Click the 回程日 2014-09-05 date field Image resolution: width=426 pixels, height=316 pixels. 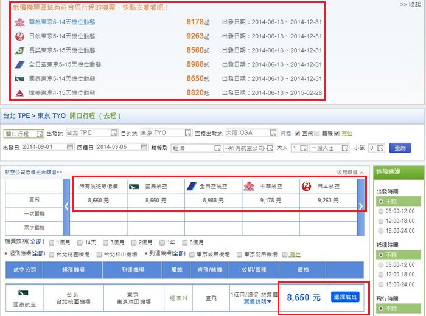(x=122, y=147)
